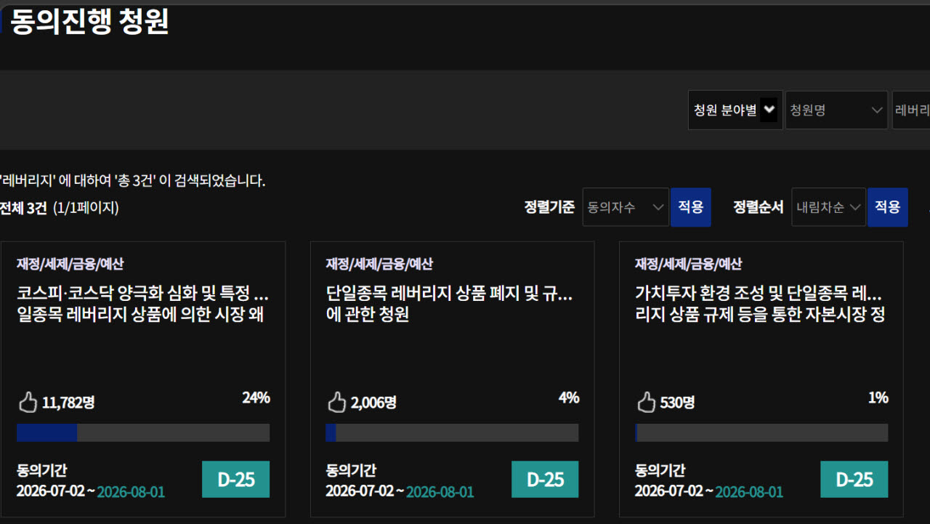The image size is (930, 524).
Task: Click the 24% consent progress bar
Action: pyautogui.click(x=143, y=432)
